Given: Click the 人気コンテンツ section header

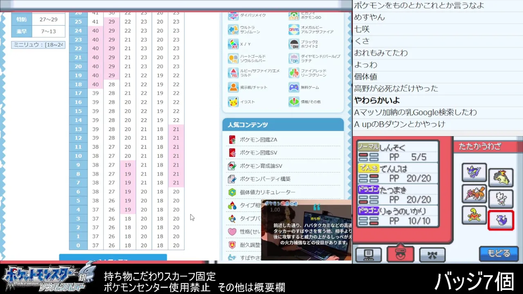Looking at the screenshot, I should pyautogui.click(x=283, y=125).
